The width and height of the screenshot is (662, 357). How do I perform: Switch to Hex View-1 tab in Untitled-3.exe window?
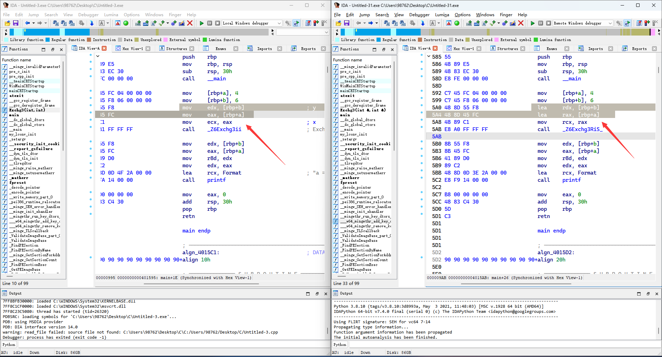[x=132, y=49]
